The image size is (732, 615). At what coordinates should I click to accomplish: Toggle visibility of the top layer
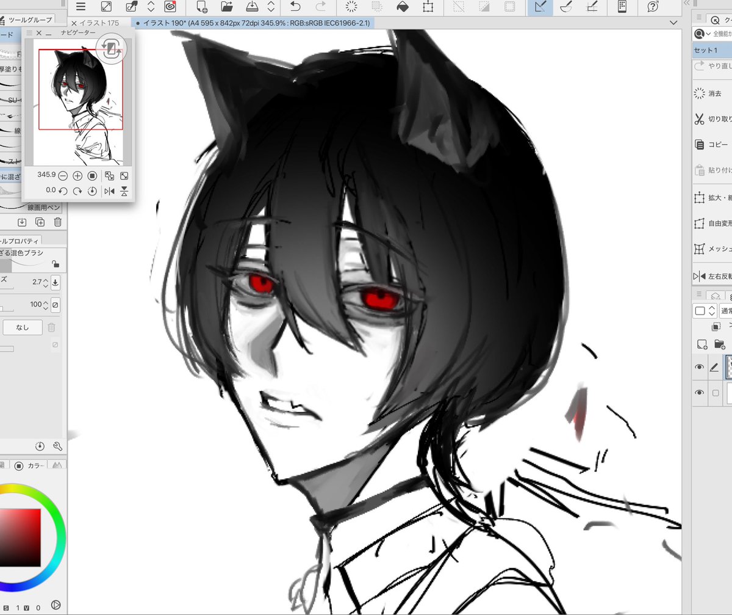click(x=700, y=367)
